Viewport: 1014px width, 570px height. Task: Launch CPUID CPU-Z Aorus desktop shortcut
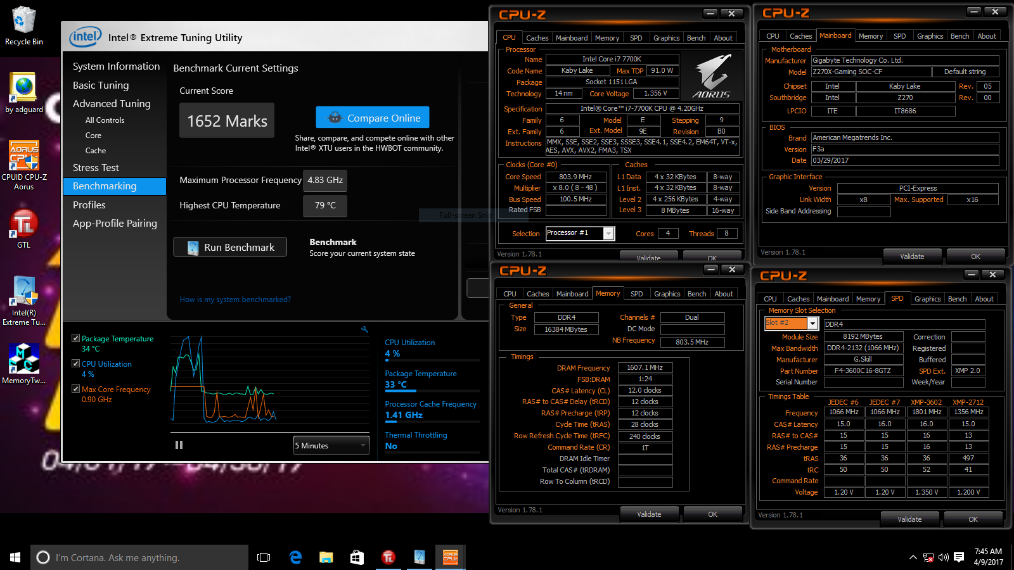(x=23, y=165)
